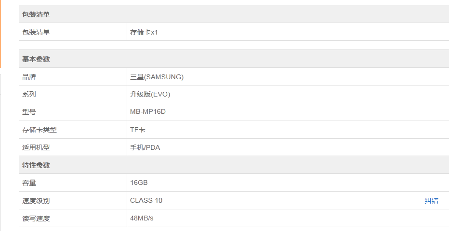Image resolution: width=449 pixels, height=231 pixels.
Task: Click the 适用机型 row label
Action: 36,147
